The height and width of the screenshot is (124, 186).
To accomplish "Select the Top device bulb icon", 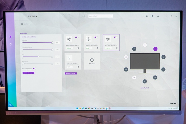I will [x=88, y=39].
